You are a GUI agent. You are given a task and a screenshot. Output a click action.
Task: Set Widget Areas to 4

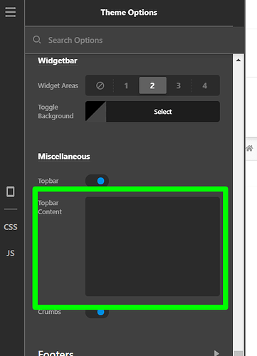pos(205,85)
